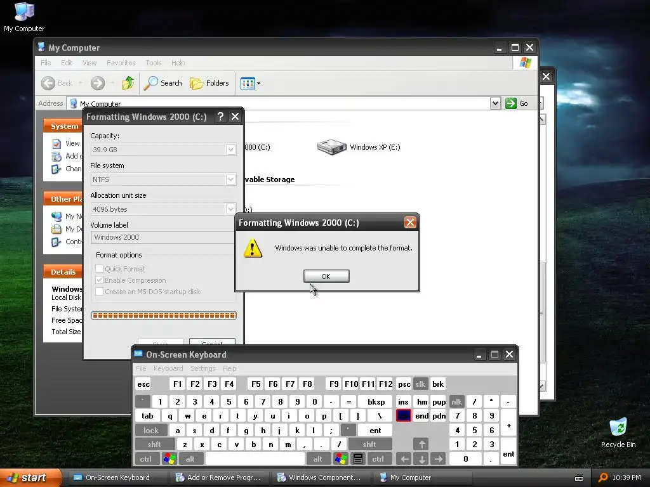Viewport: 650px width, 487px height.
Task: Click the Go button beside the address bar
Action: click(x=517, y=103)
